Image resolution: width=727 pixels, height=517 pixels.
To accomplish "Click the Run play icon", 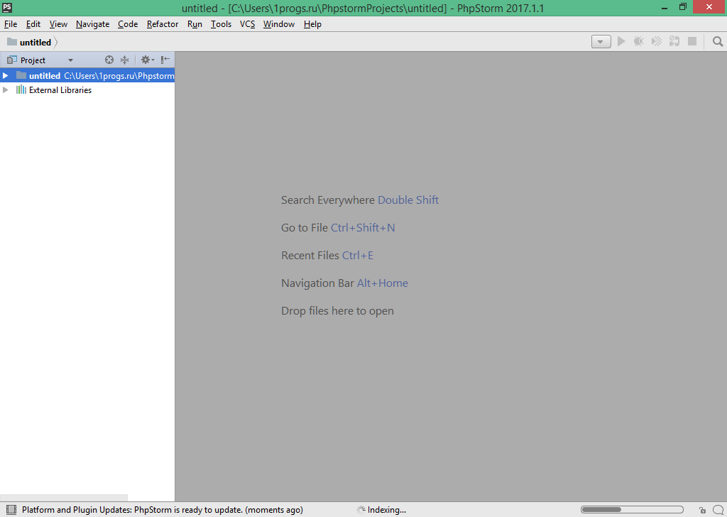I will (621, 42).
